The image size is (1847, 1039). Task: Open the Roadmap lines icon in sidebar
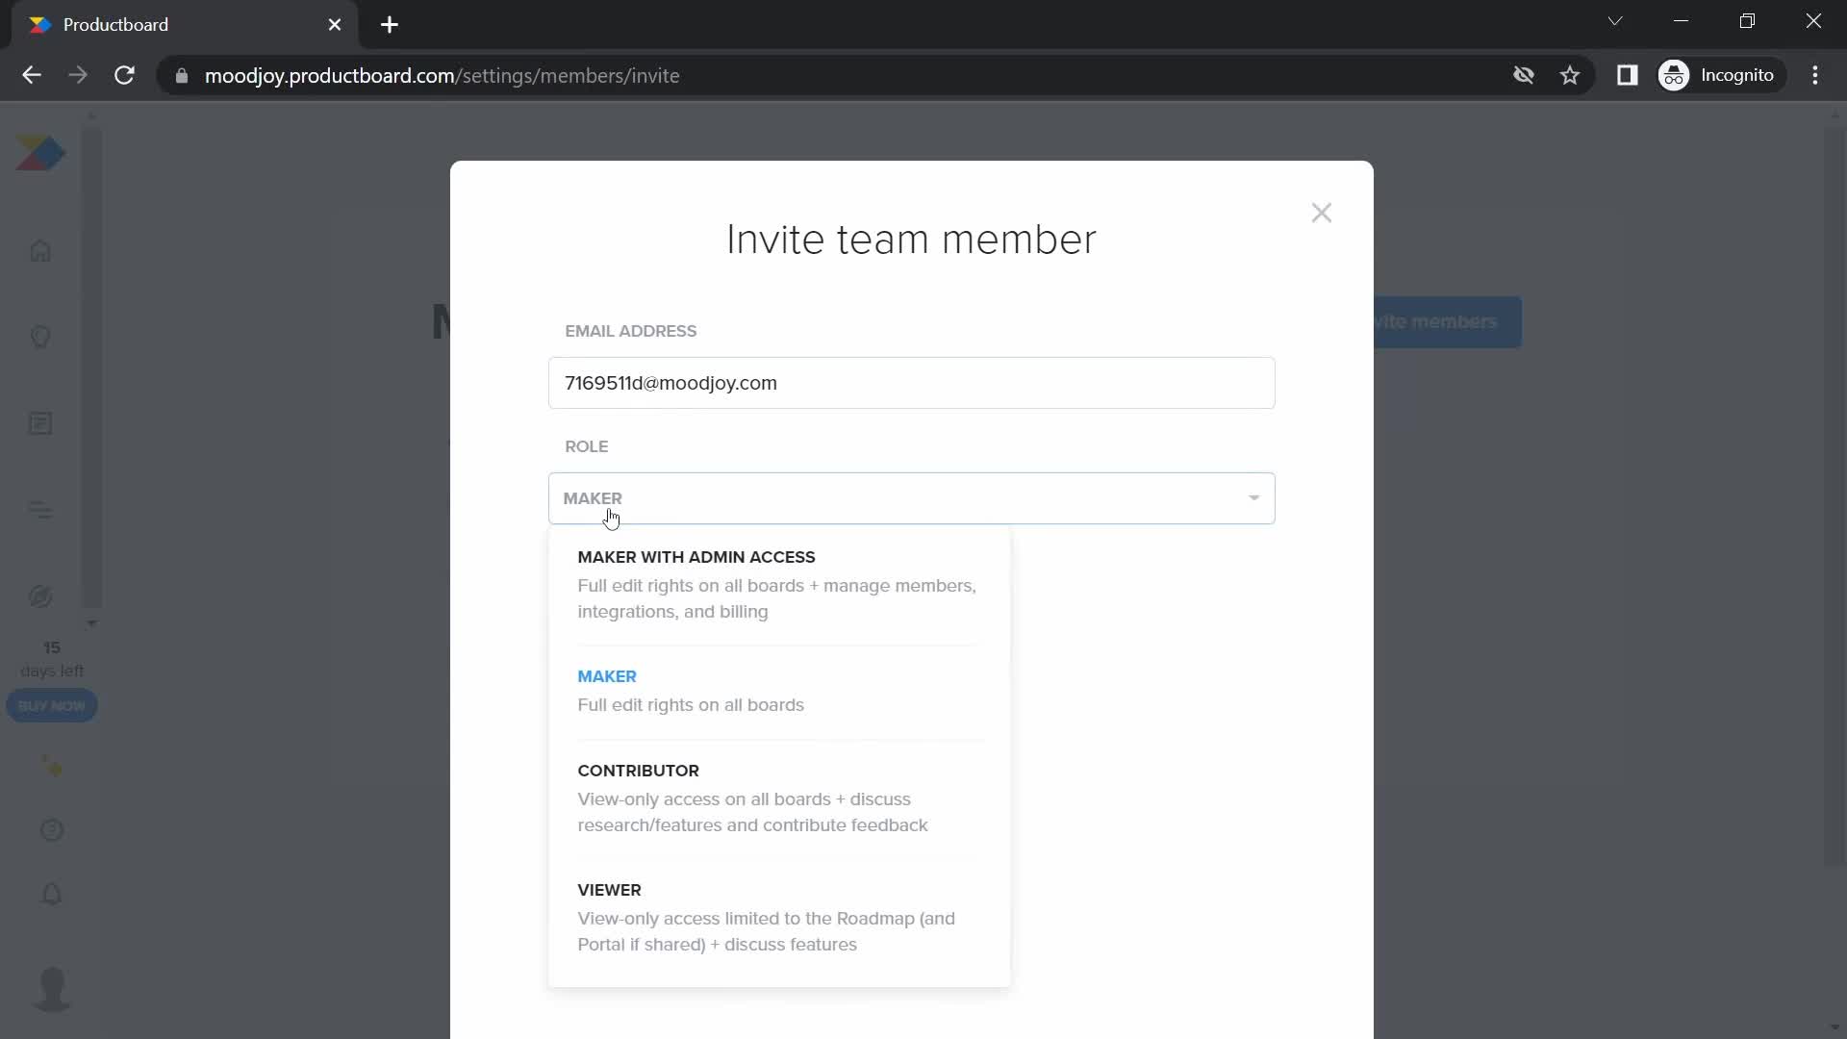point(40,511)
